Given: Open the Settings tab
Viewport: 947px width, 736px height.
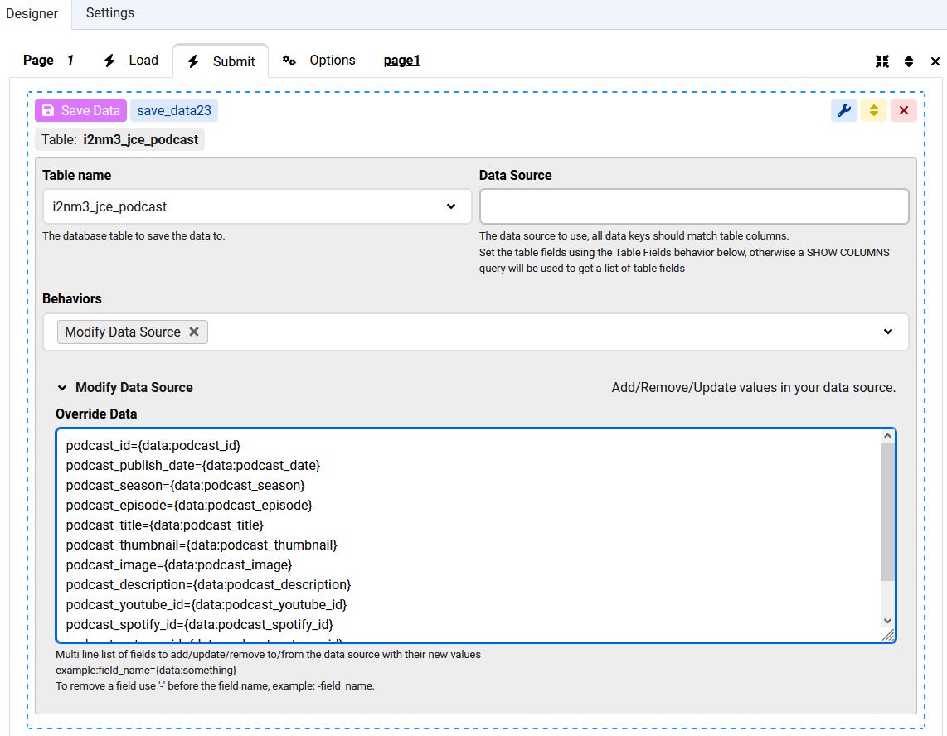Looking at the screenshot, I should tap(110, 13).
